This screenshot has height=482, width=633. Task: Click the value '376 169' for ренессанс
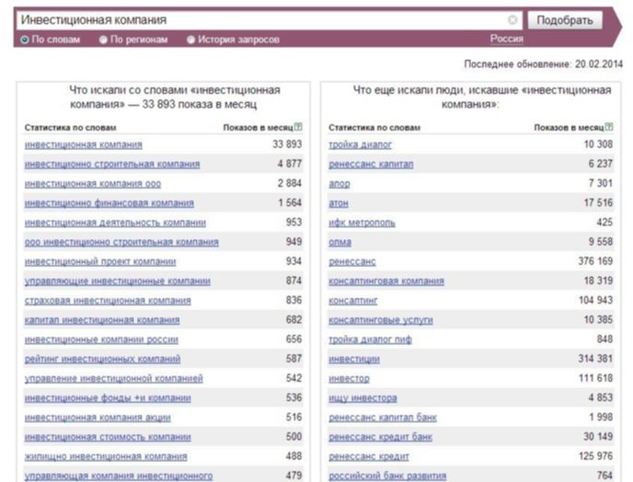coord(595,261)
